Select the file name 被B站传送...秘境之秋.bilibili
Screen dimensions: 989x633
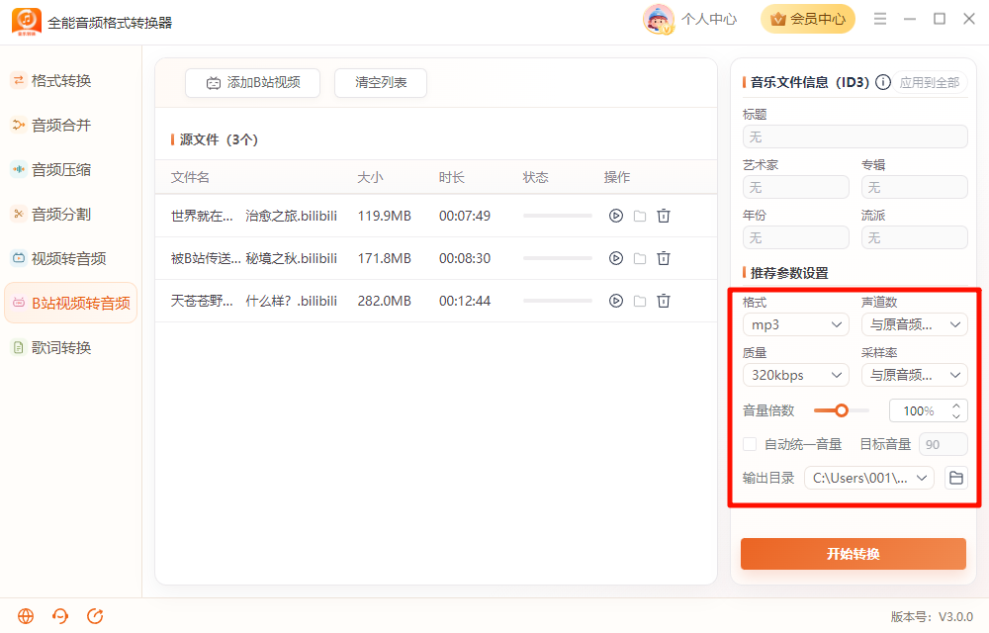[x=253, y=258]
